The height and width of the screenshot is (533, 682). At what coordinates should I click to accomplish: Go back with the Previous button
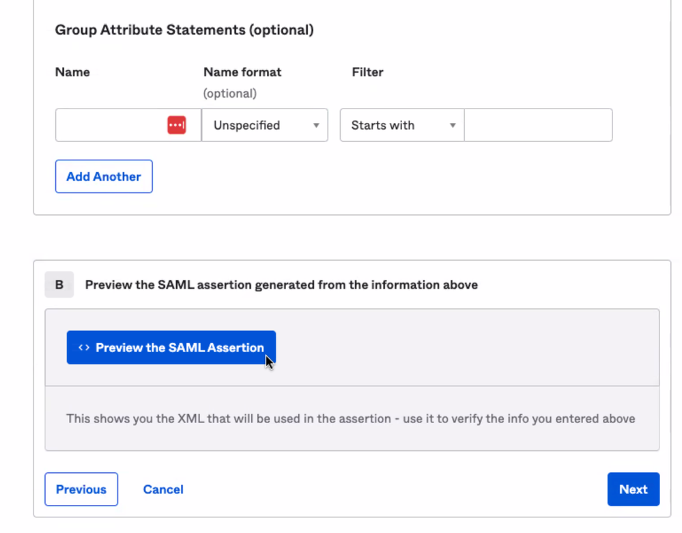pyautogui.click(x=81, y=489)
